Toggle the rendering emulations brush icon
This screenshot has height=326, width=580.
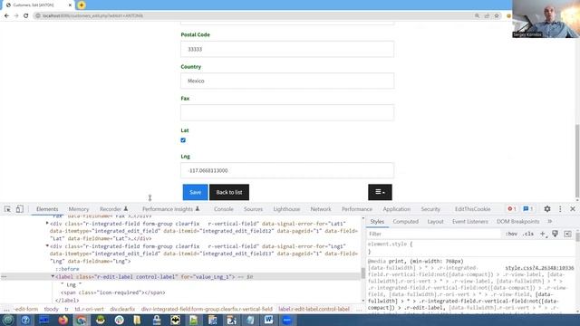click(556, 234)
